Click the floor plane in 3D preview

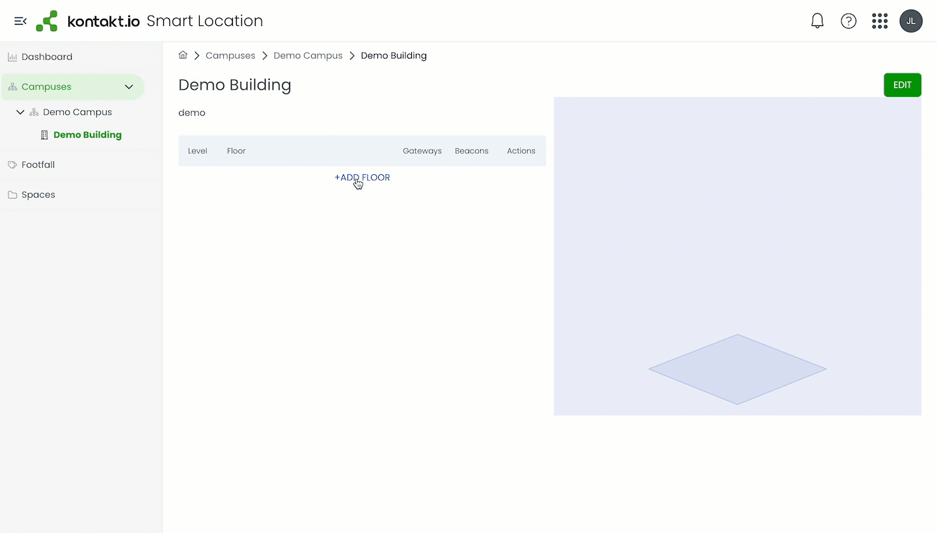737,369
